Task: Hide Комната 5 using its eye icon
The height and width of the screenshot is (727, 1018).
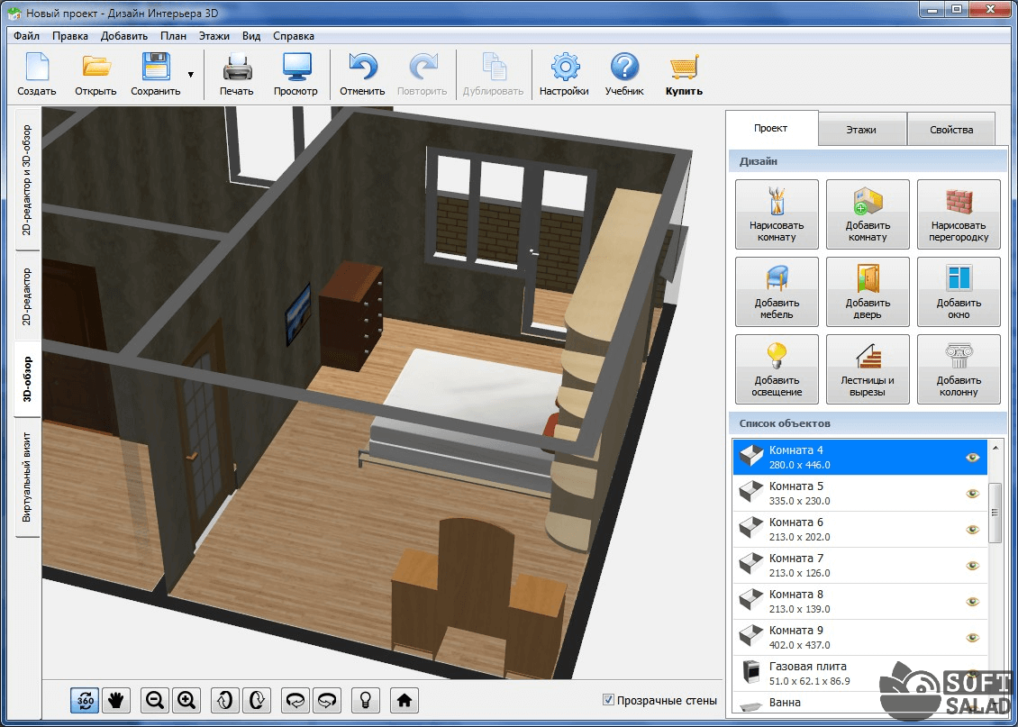Action: (x=972, y=494)
